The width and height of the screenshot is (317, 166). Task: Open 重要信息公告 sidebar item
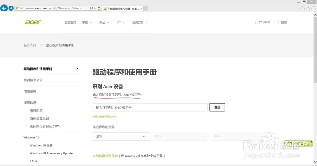coord(33,80)
